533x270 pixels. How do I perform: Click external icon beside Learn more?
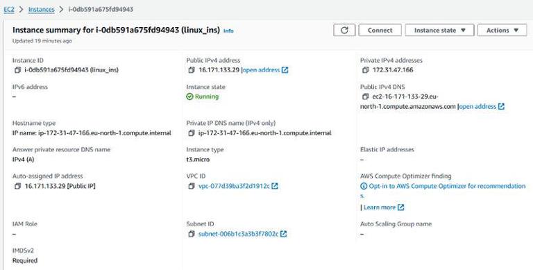coord(400,208)
